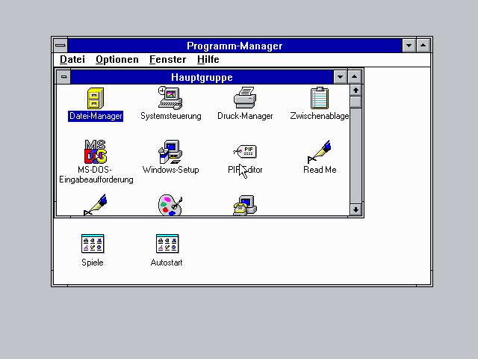This screenshot has width=478, height=359.
Task: Select the Druck-Manager printer icon
Action: click(245, 99)
